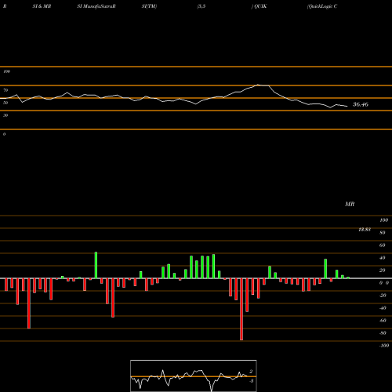Click the -80 label on MR axis

(383, 333)
